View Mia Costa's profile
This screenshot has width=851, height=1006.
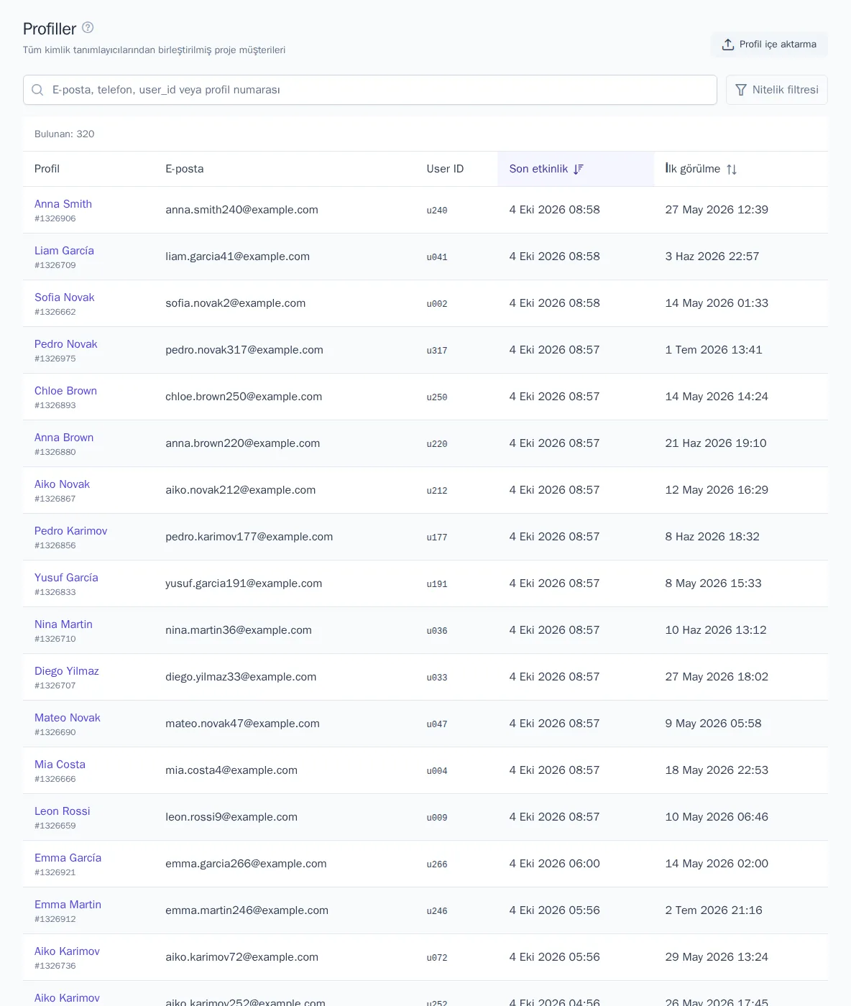60,765
